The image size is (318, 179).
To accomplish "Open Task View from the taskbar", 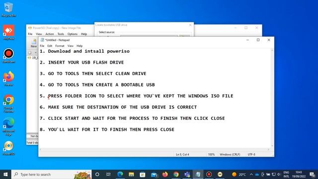I will (108, 175).
